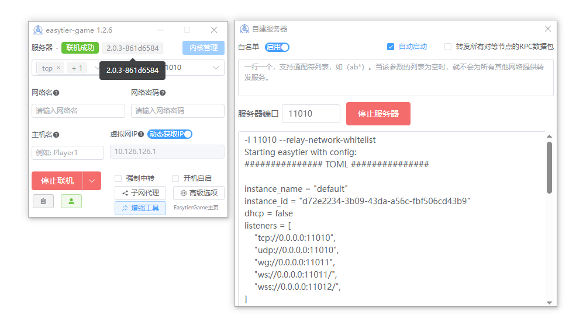Show help for network name

click(x=56, y=93)
